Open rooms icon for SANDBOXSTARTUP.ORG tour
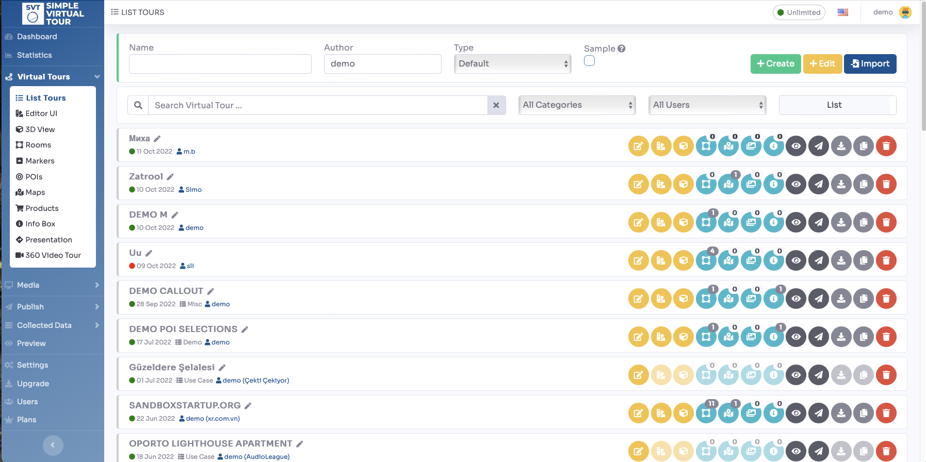 point(706,413)
